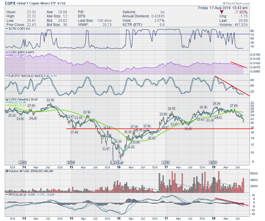The width and height of the screenshot is (265, 221).
Task: Click the Ask Size value 12
Action: (65, 16)
